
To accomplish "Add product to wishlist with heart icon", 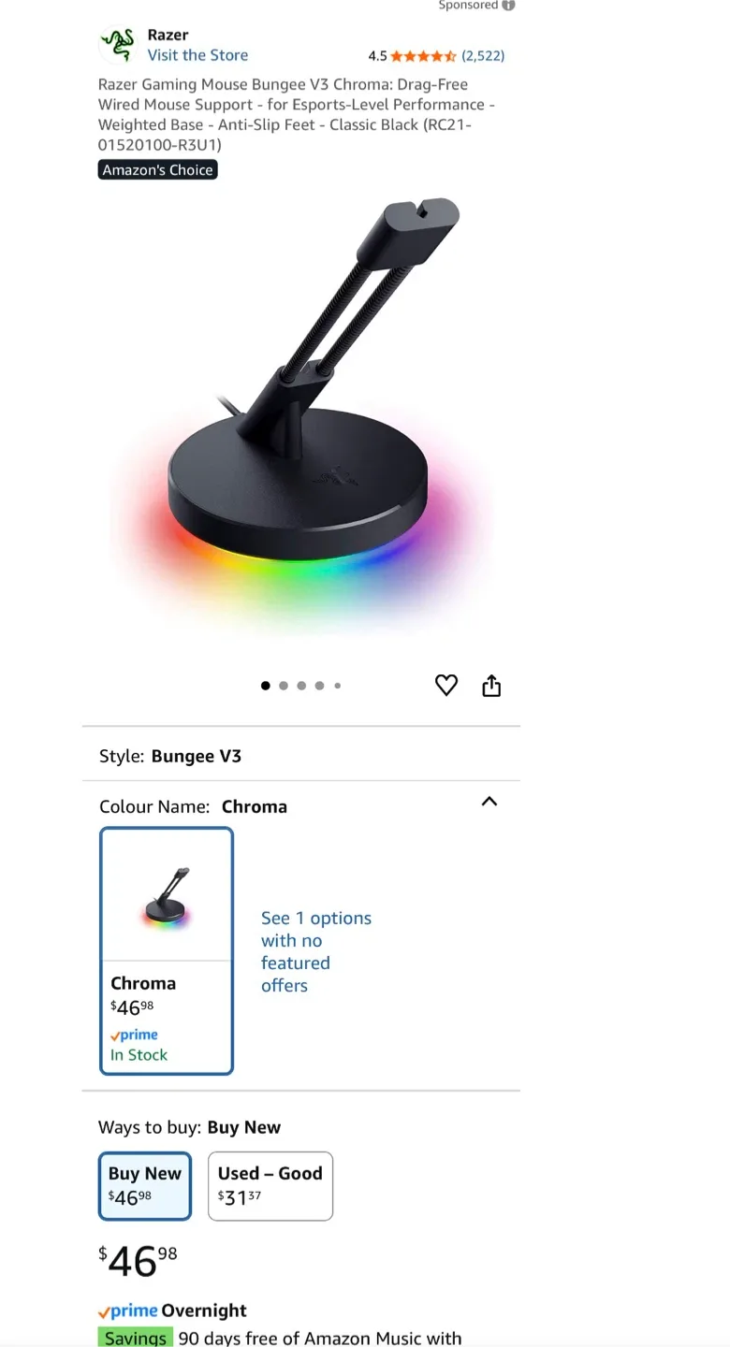I will 446,686.
